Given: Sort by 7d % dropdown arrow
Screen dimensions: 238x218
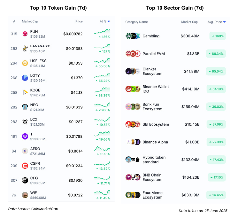Looking at the screenshot, I should coord(109,21).
